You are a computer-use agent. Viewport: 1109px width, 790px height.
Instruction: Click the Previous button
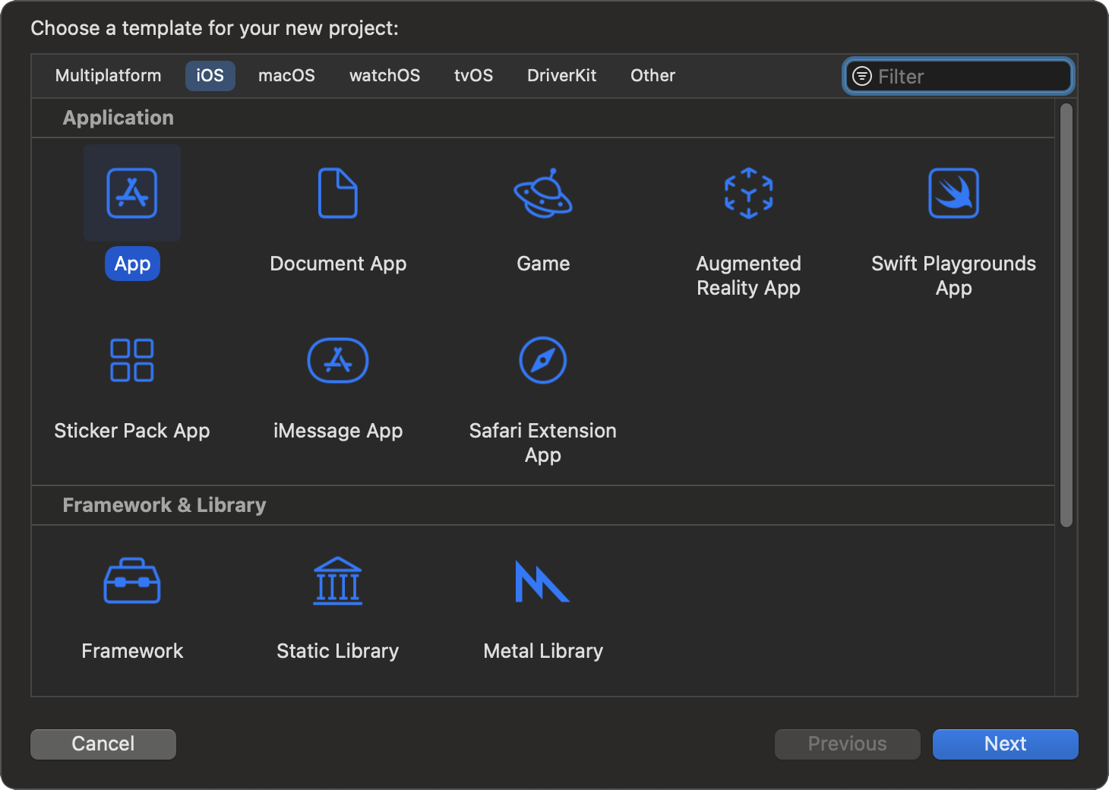tap(848, 744)
